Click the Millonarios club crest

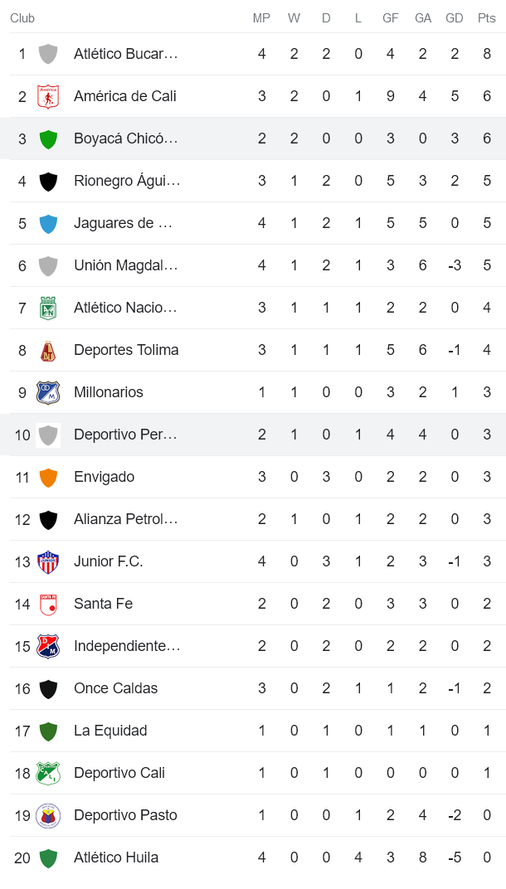(x=48, y=392)
